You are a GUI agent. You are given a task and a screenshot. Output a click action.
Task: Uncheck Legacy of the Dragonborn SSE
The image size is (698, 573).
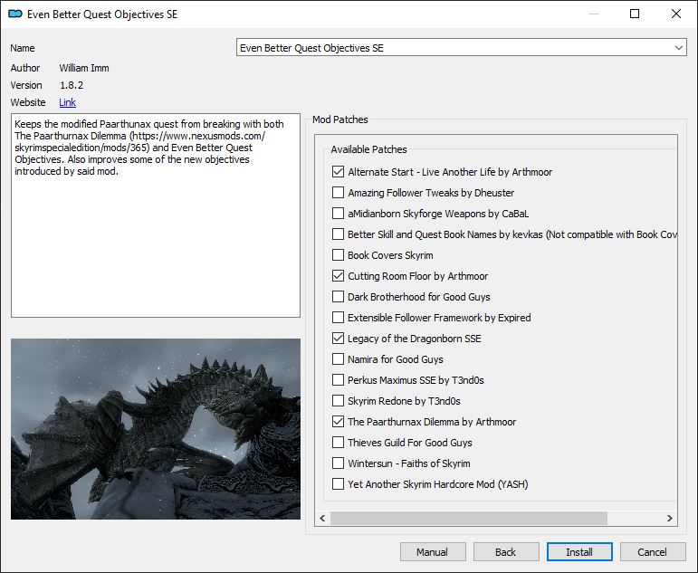[338, 339]
